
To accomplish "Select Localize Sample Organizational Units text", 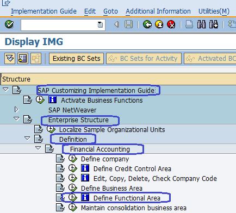I will coord(112,130).
